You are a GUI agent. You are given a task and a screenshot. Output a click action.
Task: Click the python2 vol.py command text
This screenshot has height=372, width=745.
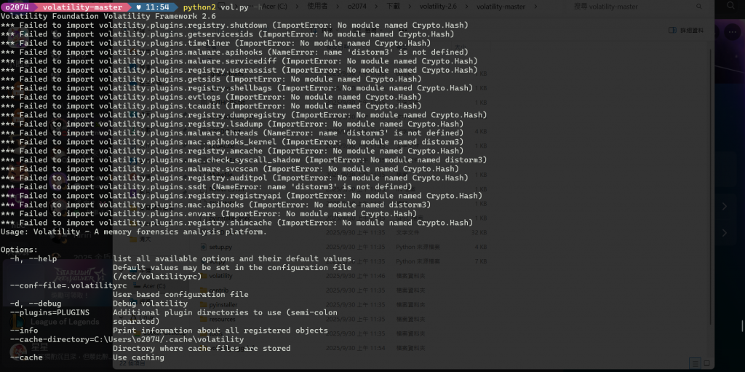pyautogui.click(x=215, y=7)
